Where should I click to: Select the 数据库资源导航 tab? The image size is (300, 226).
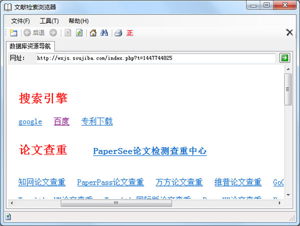(x=30, y=46)
